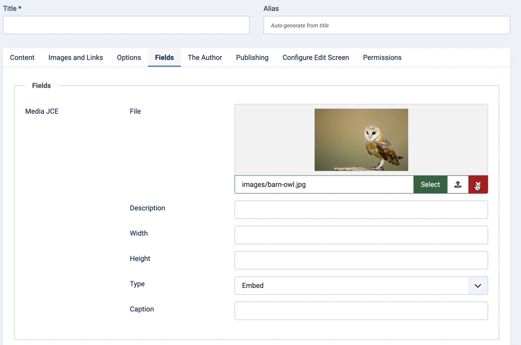This screenshot has width=521, height=345.
Task: Click the barn owl image preview
Action: 361,139
